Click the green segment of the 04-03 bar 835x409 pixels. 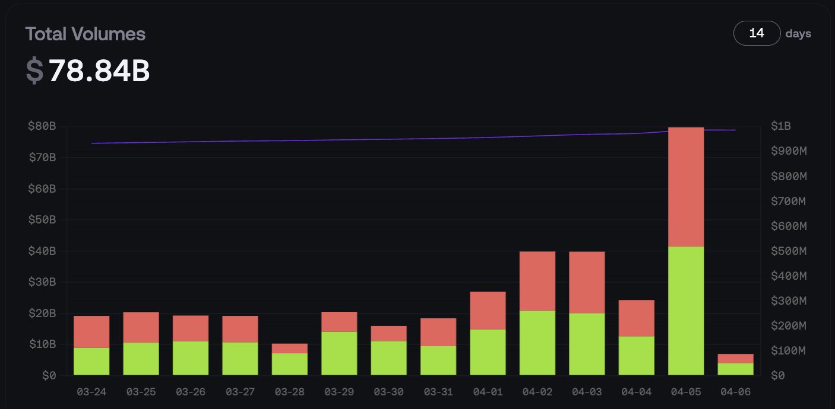(587, 344)
